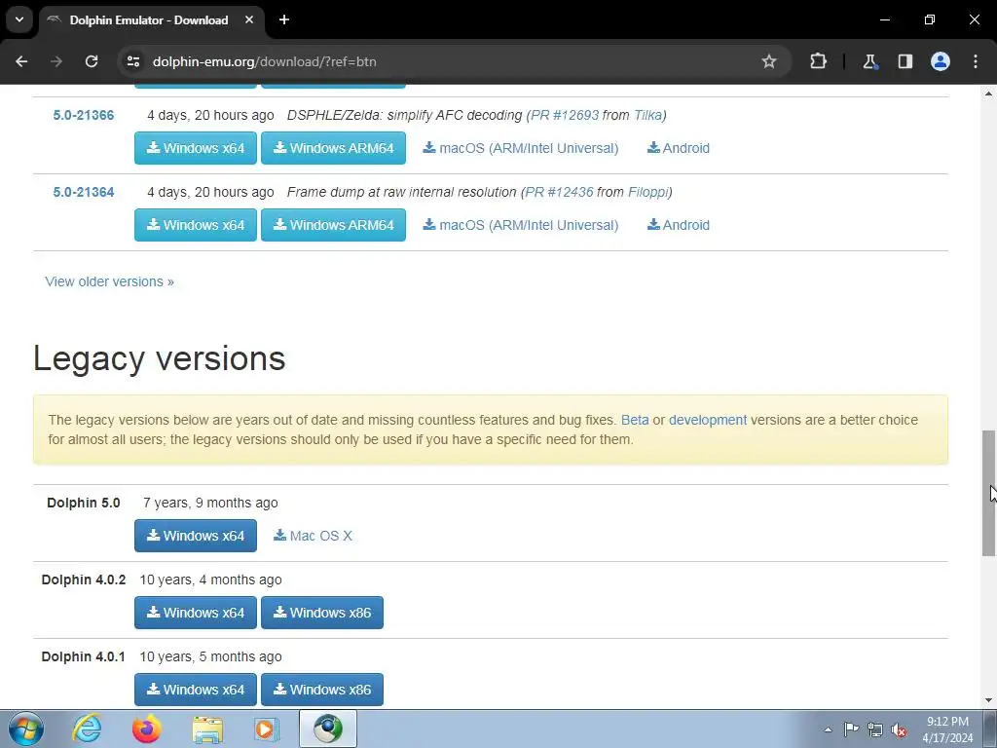997x748 pixels.
Task: Open the Windows Start menu
Action: point(26,729)
